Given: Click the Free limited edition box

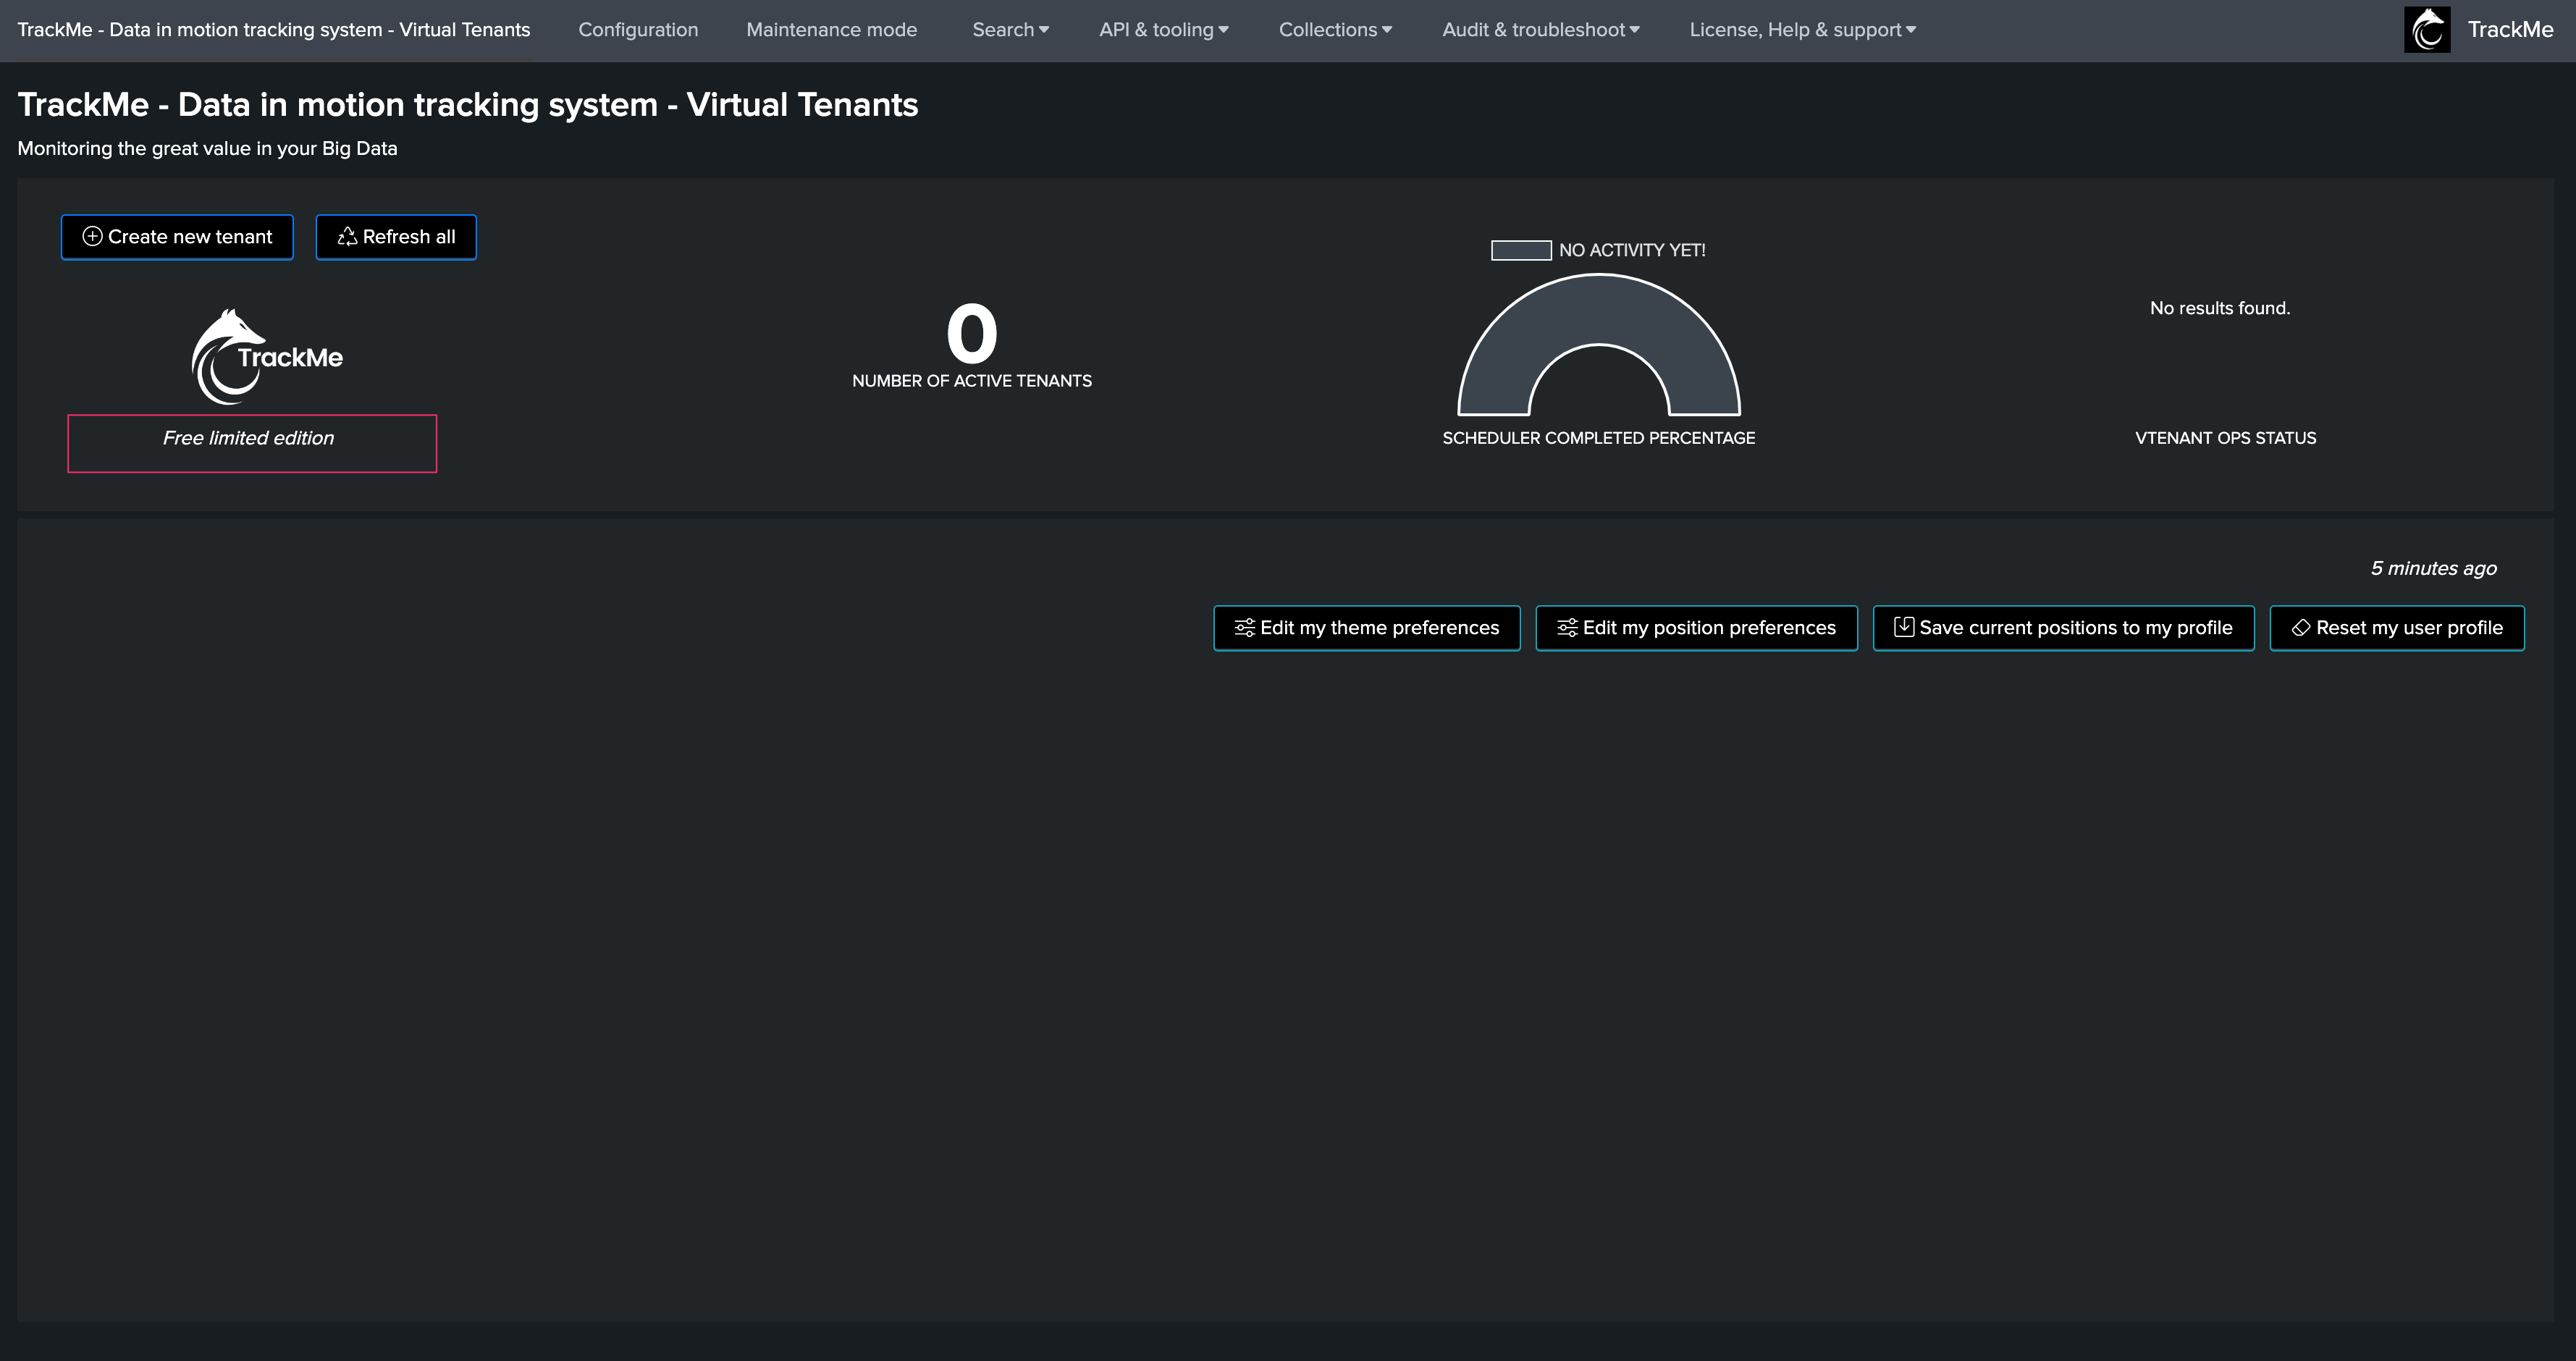Looking at the screenshot, I should coord(252,443).
